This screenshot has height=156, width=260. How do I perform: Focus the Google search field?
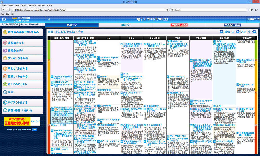[x=209, y=10]
